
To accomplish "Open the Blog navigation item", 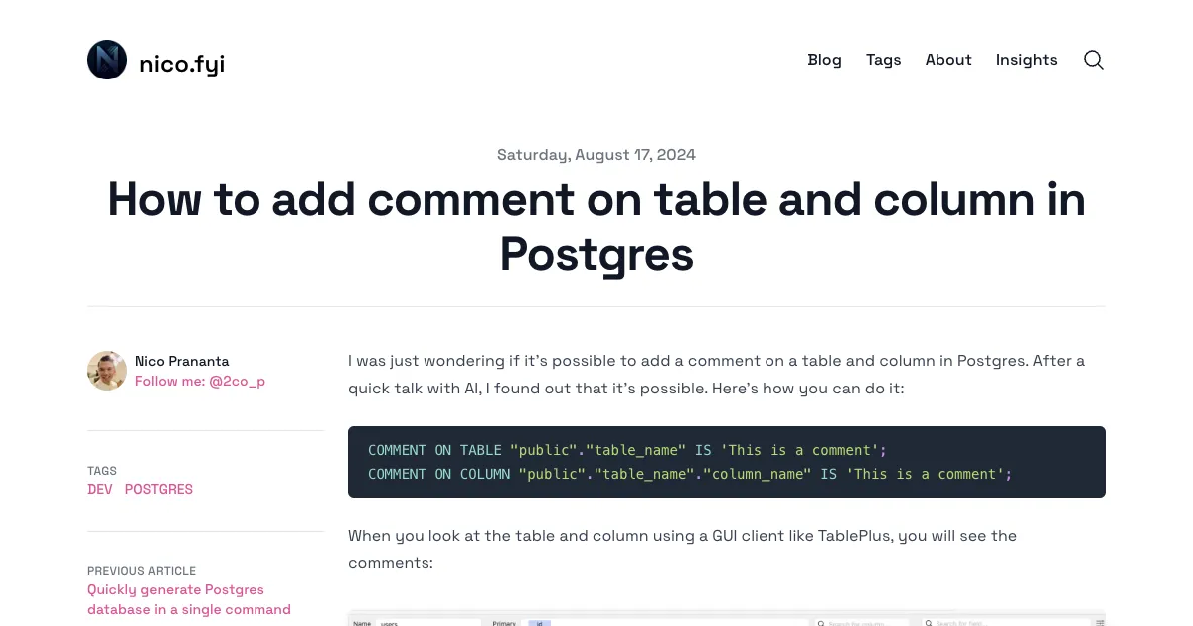I will click(x=824, y=60).
